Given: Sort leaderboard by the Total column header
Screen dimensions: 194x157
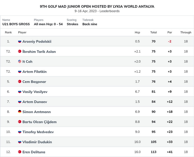Looking at the screenshot, I should click(x=154, y=32).
